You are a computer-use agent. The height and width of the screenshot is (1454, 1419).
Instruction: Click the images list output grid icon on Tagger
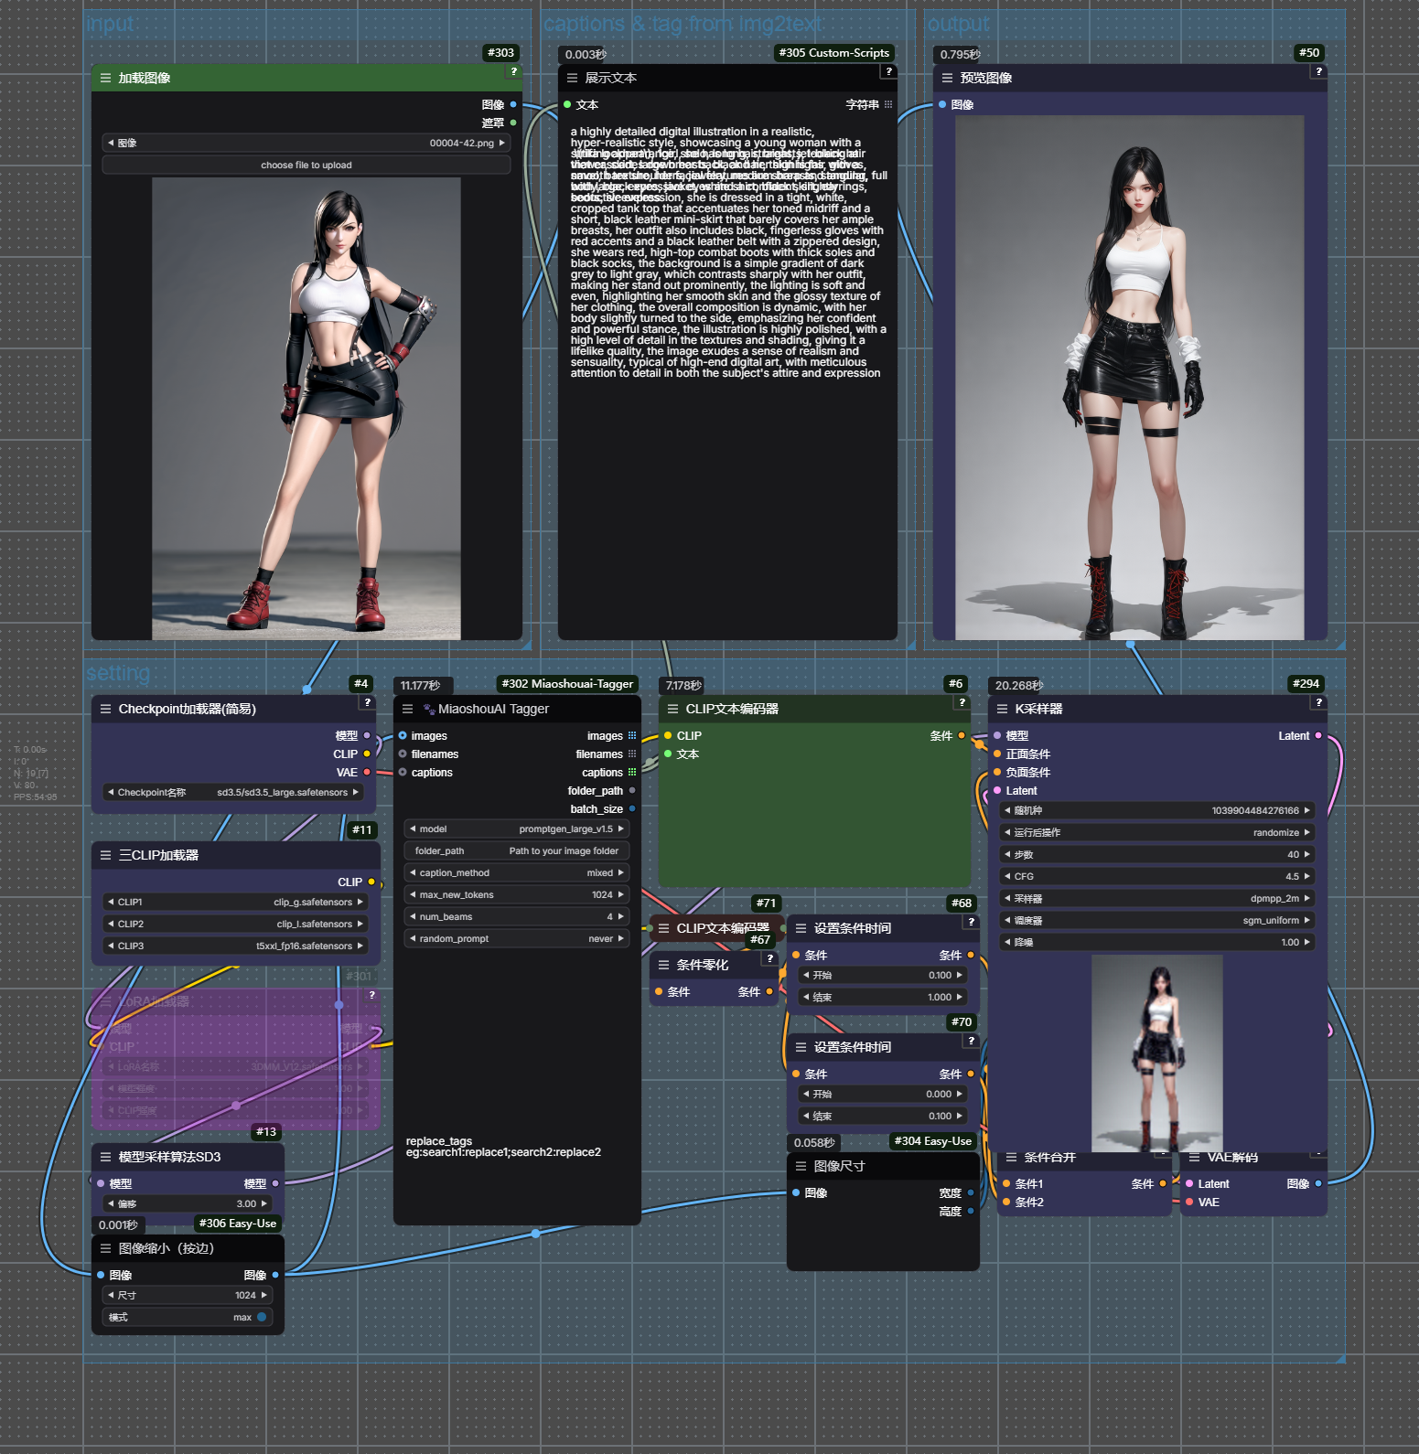pyautogui.click(x=632, y=736)
